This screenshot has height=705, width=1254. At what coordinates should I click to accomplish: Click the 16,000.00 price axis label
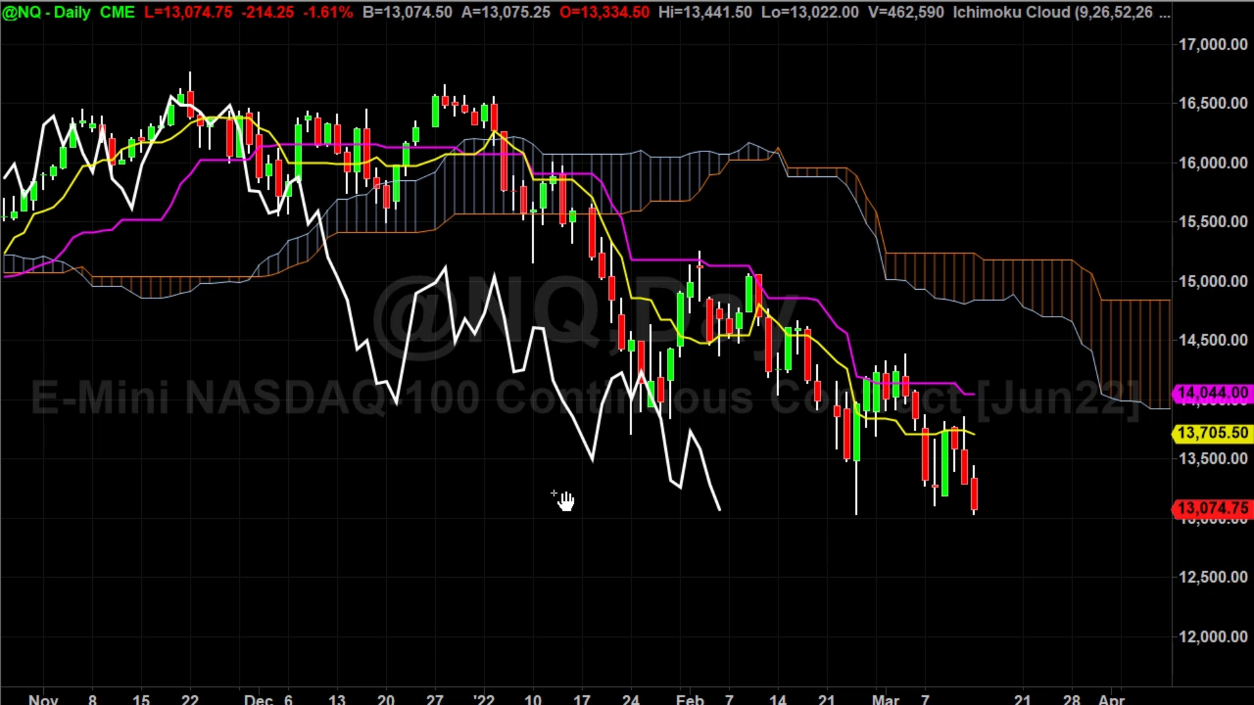click(x=1213, y=163)
